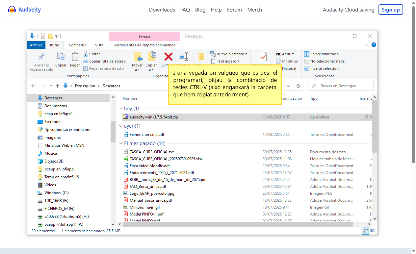Select the Extraer contextual tab

pyautogui.click(x=144, y=37)
